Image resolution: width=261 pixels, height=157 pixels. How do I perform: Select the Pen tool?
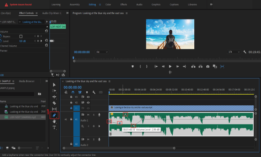point(54,115)
